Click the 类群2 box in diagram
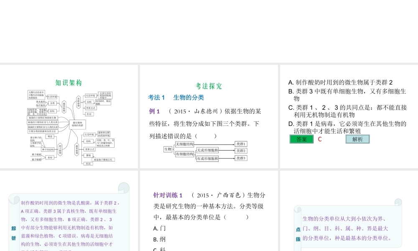 pyautogui.click(x=241, y=151)
